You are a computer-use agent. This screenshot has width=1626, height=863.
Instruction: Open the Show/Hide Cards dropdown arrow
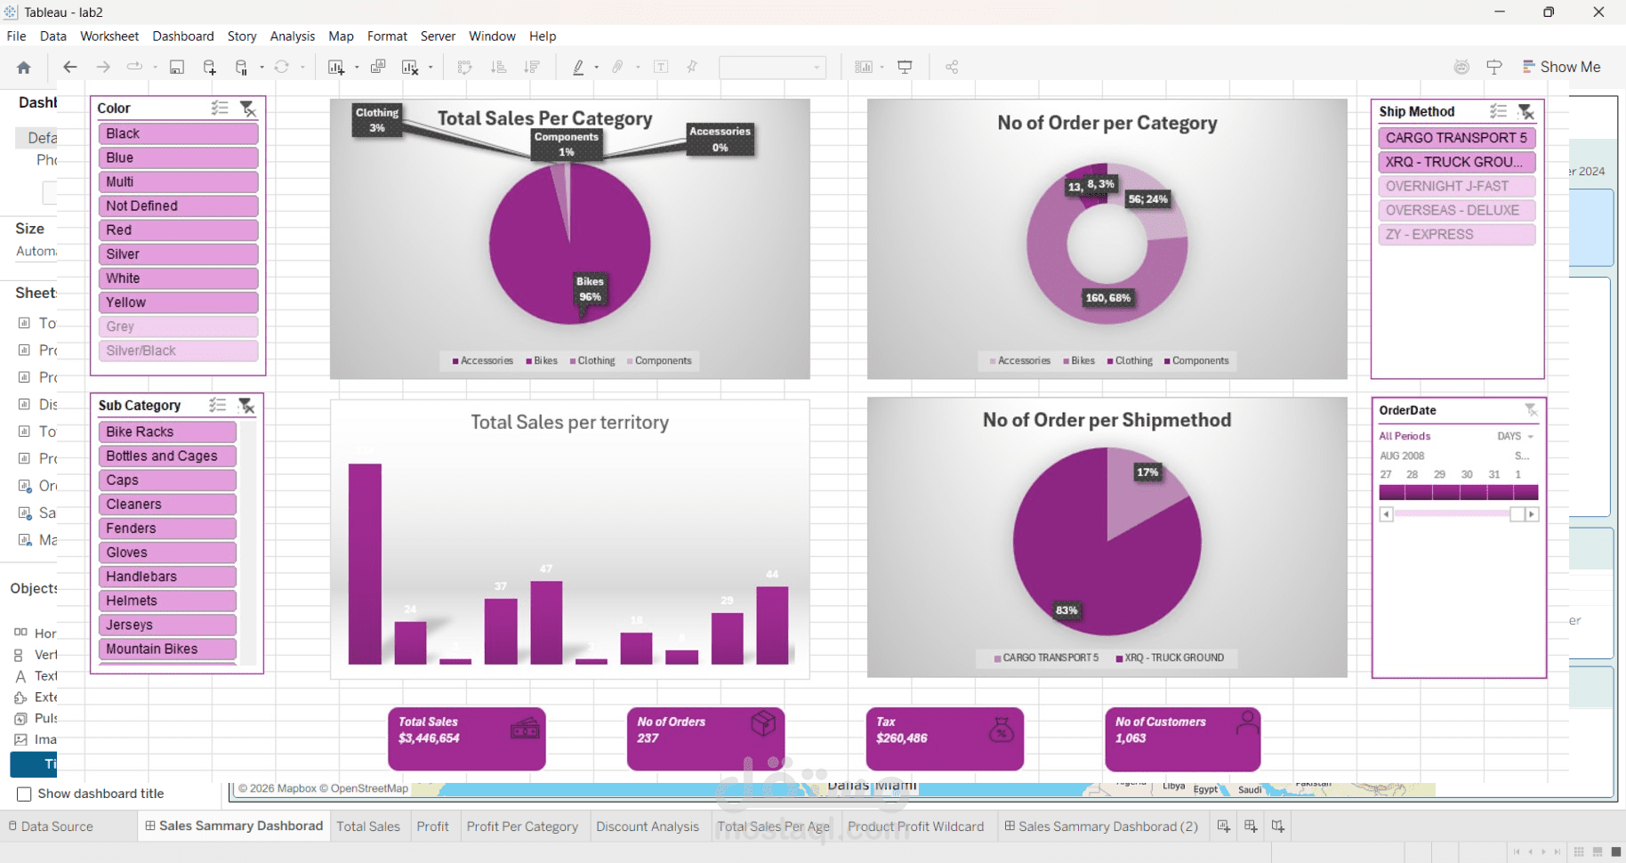(x=881, y=67)
